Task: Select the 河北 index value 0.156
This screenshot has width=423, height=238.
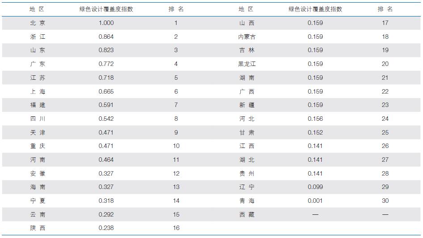Action: [315, 119]
